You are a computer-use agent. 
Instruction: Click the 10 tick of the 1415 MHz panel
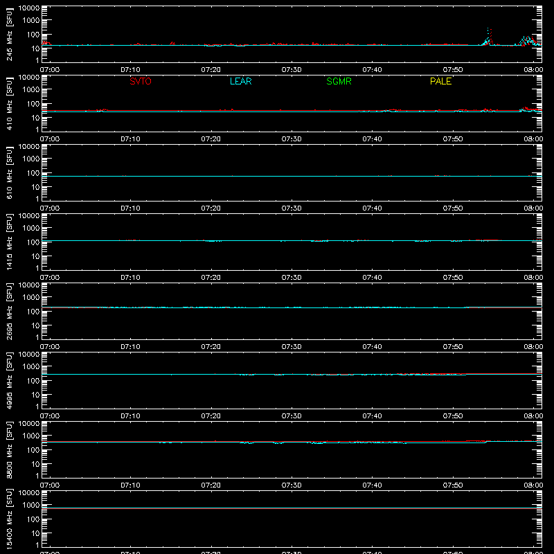36,256
